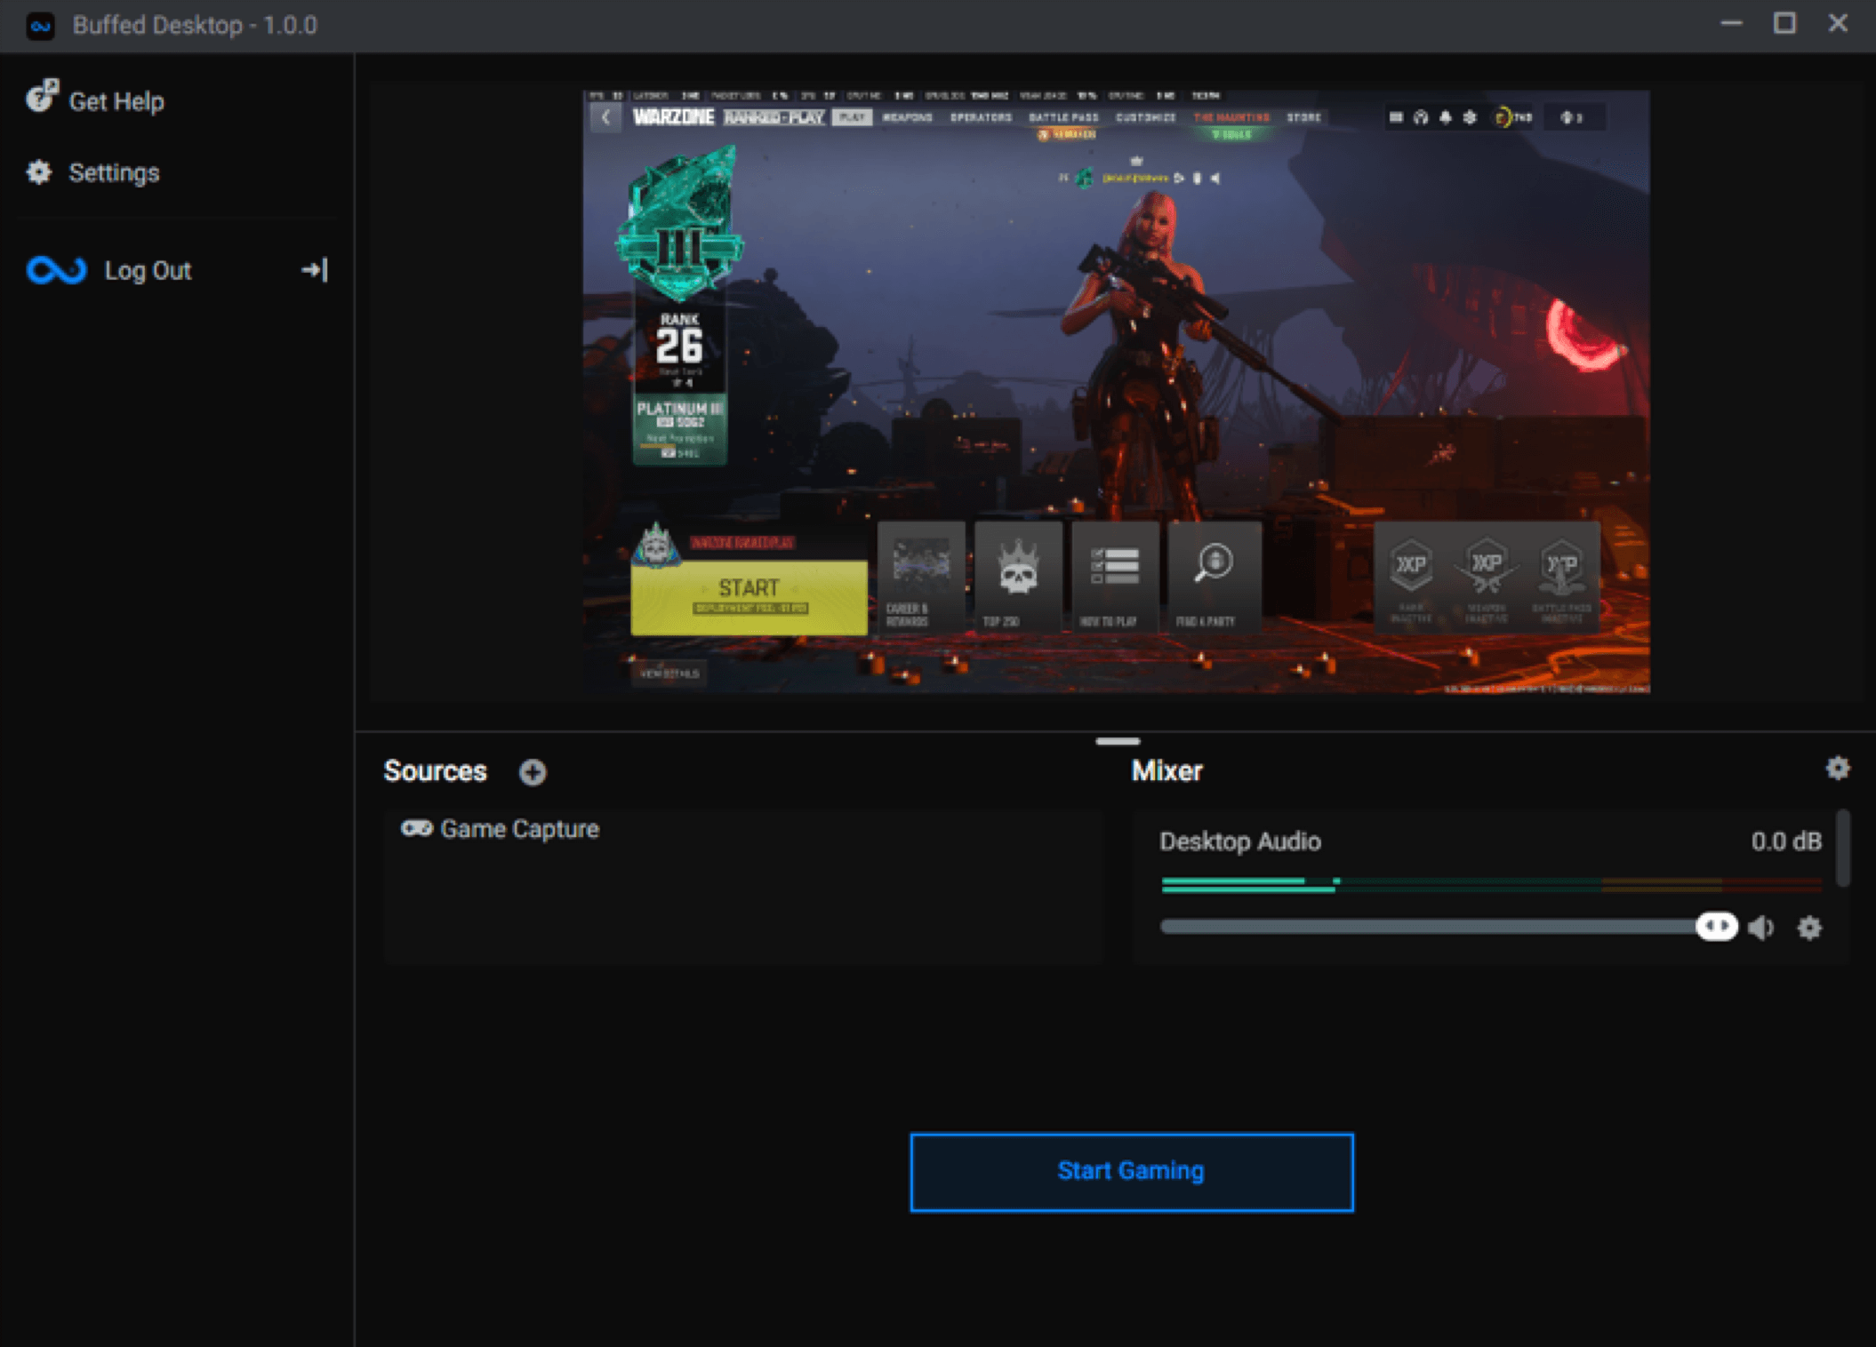Click the Desktop Audio level meter
The height and width of the screenshot is (1347, 1876).
pyautogui.click(x=1491, y=884)
